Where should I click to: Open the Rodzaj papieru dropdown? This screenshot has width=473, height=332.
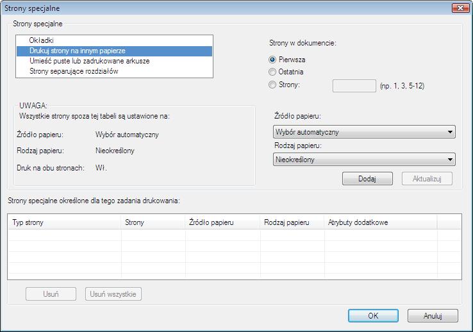click(x=364, y=160)
